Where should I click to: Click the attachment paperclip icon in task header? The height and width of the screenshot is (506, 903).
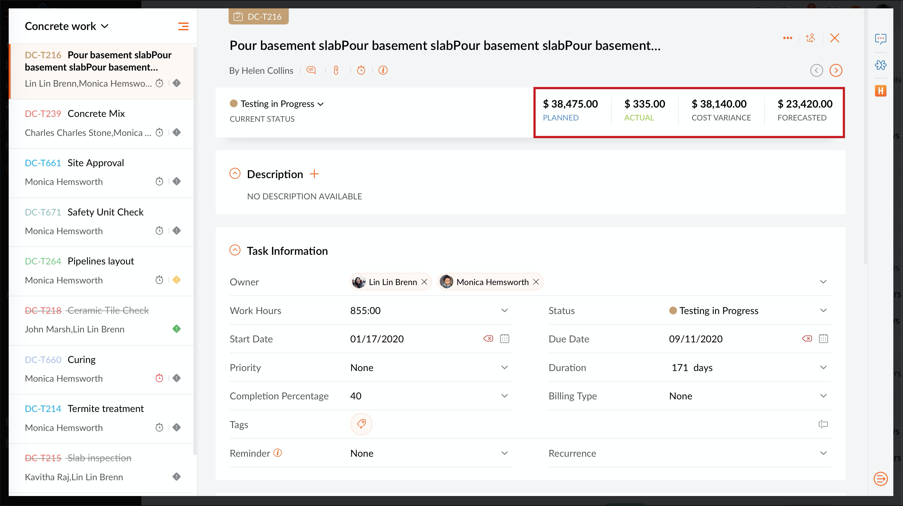(336, 70)
